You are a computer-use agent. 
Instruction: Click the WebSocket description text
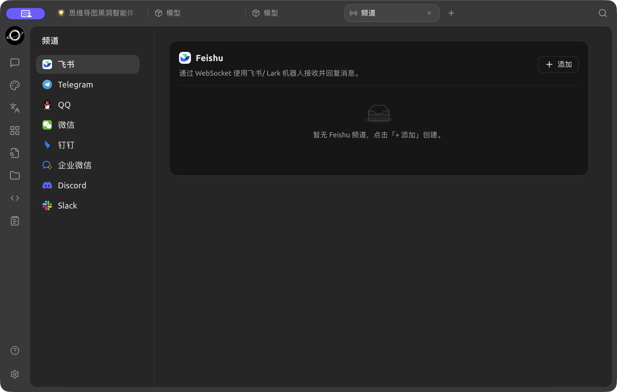coord(270,73)
